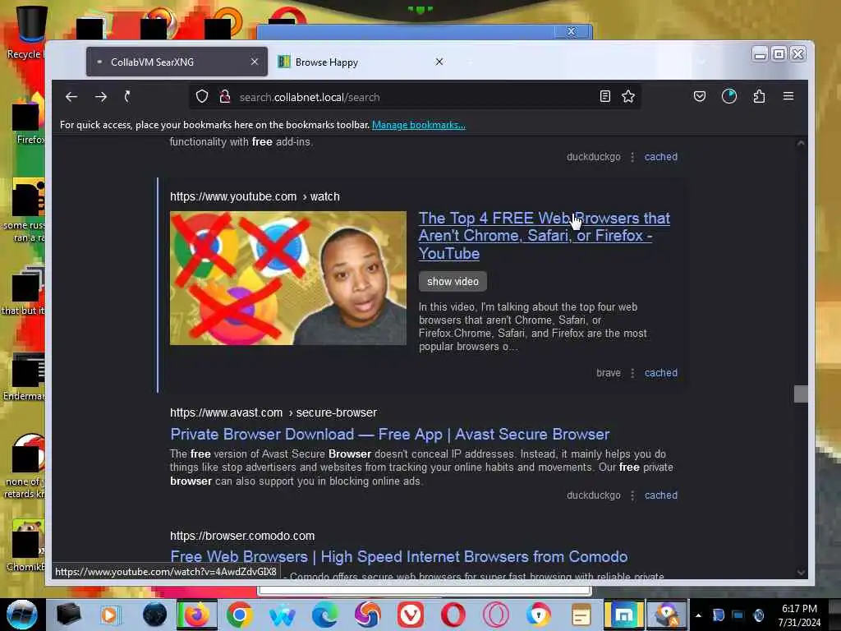Open cached link above the YouTube result
The width and height of the screenshot is (841, 631).
661,157
